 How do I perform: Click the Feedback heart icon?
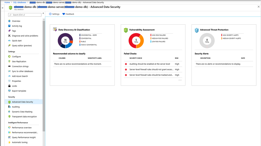63,14
